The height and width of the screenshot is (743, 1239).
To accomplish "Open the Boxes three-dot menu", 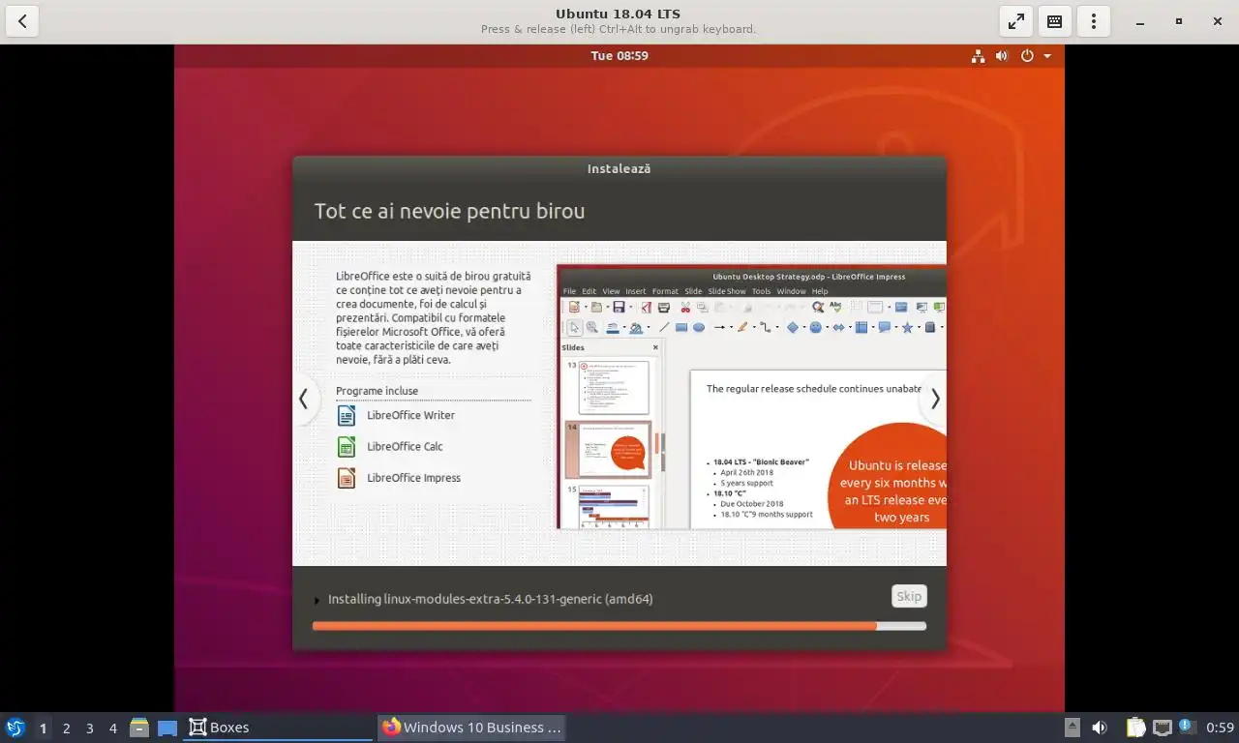I will coord(1094,21).
